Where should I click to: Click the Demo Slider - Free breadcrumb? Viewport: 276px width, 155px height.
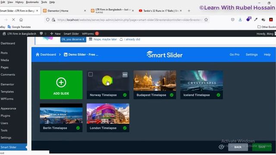tap(81, 55)
